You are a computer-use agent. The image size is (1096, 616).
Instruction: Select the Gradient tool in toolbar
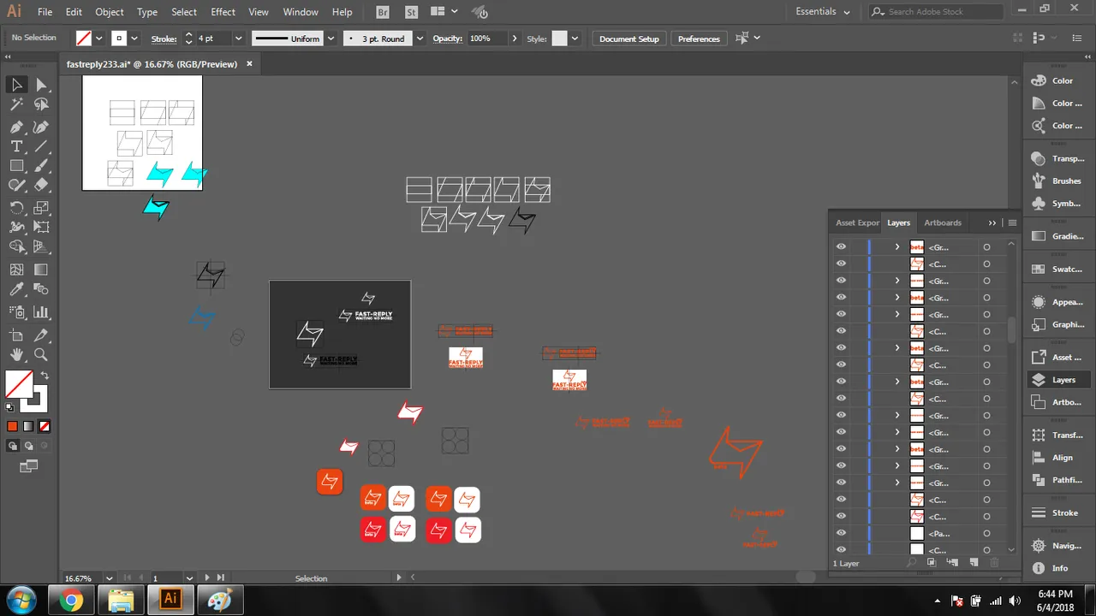tap(41, 269)
